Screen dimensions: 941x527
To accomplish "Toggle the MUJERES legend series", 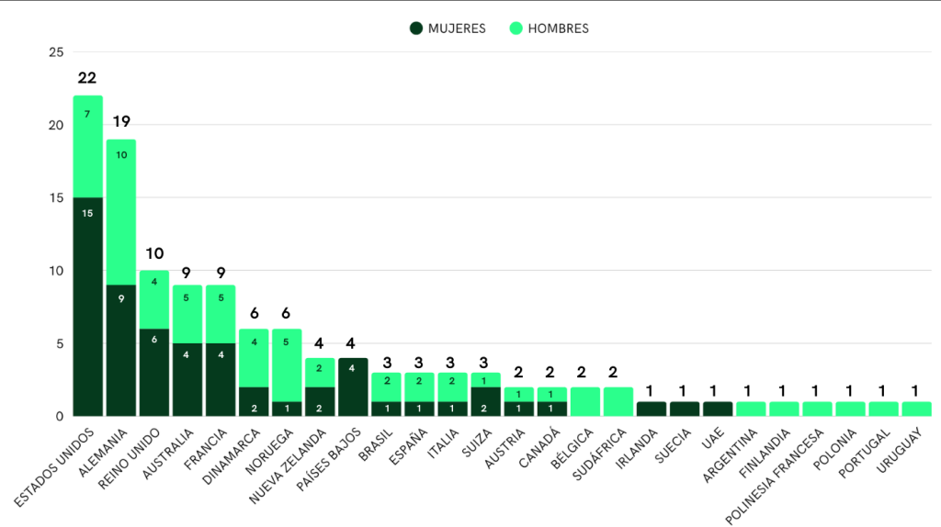I will pyautogui.click(x=456, y=28).
